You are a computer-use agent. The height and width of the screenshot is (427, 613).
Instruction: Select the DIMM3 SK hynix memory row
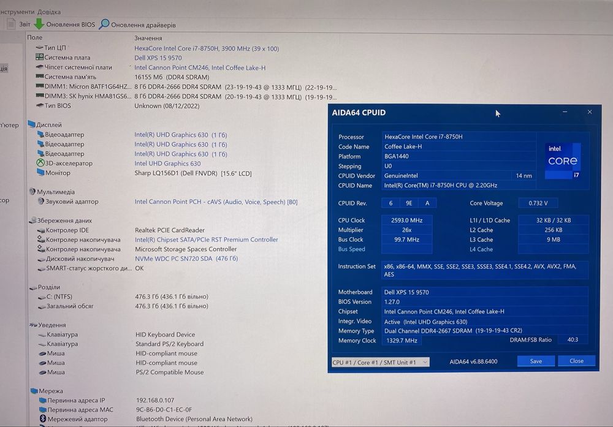pyautogui.click(x=186, y=97)
